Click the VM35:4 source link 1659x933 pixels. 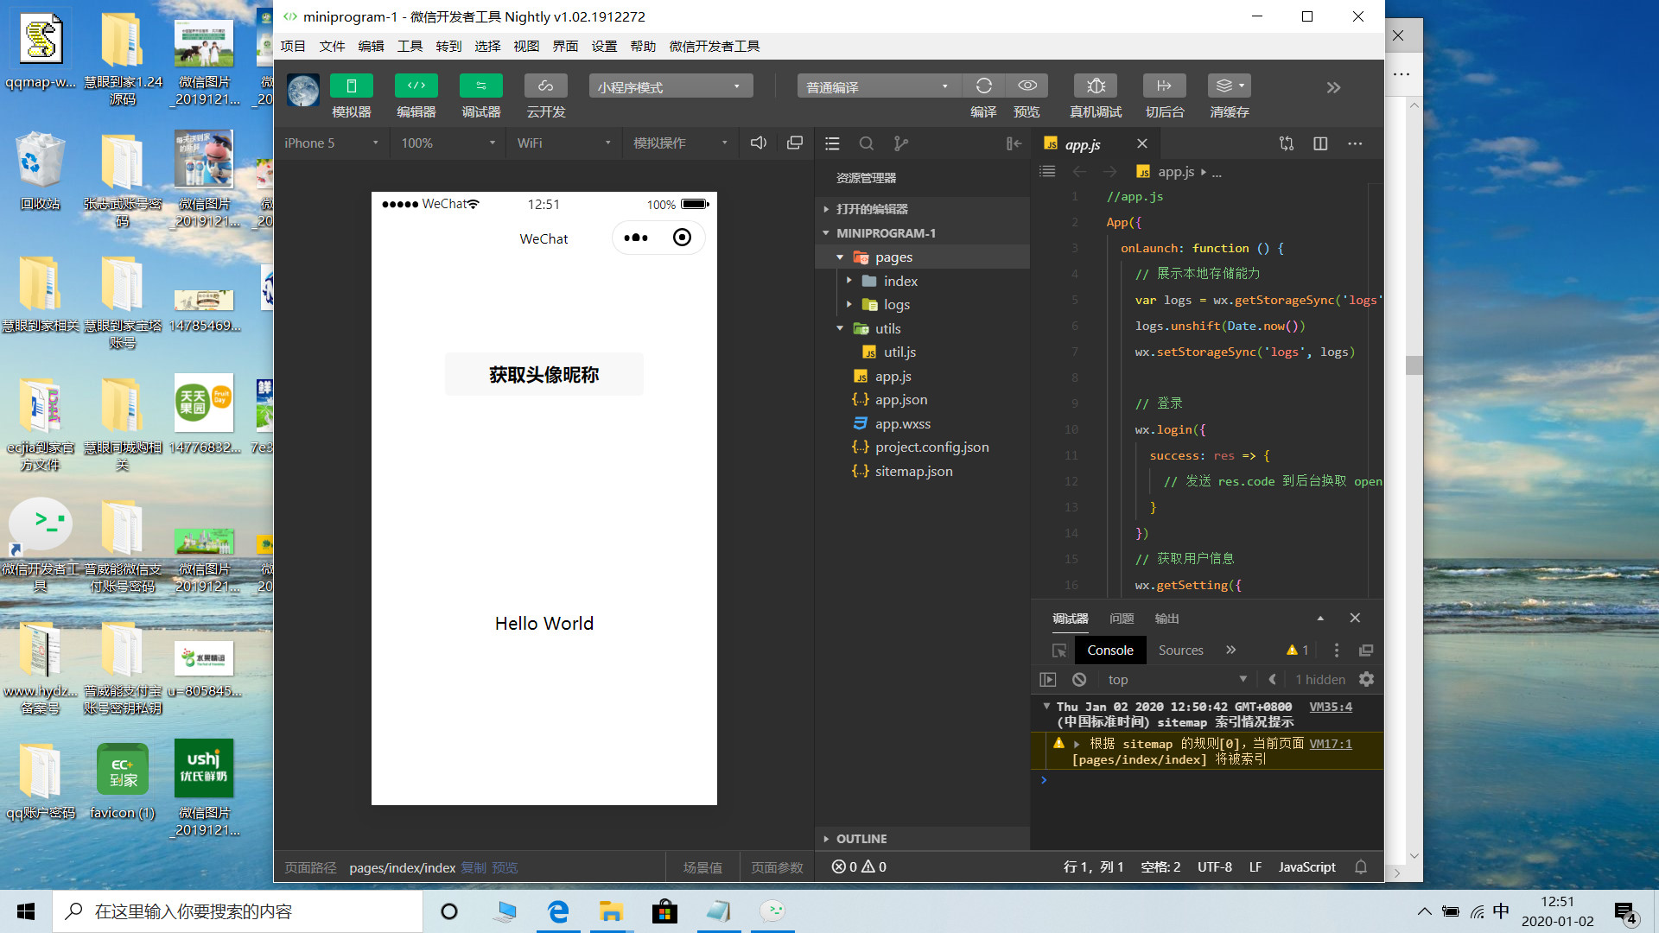coord(1330,707)
